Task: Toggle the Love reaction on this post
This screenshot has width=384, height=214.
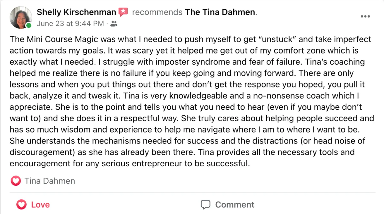Action: coord(33,204)
